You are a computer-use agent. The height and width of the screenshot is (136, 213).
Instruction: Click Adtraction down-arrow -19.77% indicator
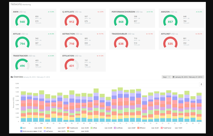(100, 34)
